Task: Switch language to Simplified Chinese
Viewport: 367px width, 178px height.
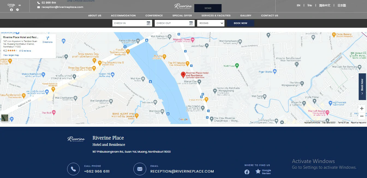Action: 324,5
